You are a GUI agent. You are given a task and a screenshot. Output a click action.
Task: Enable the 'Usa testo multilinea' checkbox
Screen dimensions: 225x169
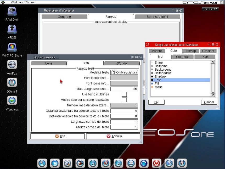tap(124, 94)
